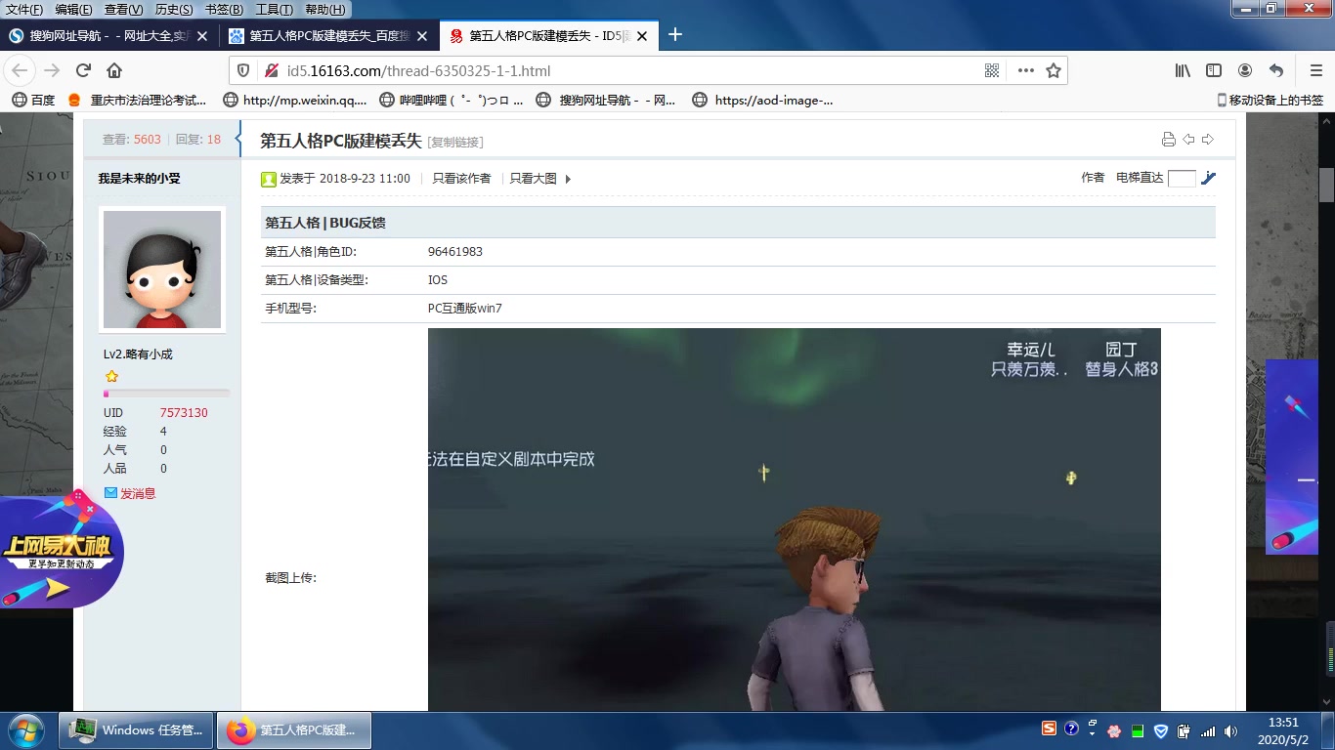The width and height of the screenshot is (1335, 750).
Task: Open the Library icon on toolbar
Action: (x=1182, y=69)
